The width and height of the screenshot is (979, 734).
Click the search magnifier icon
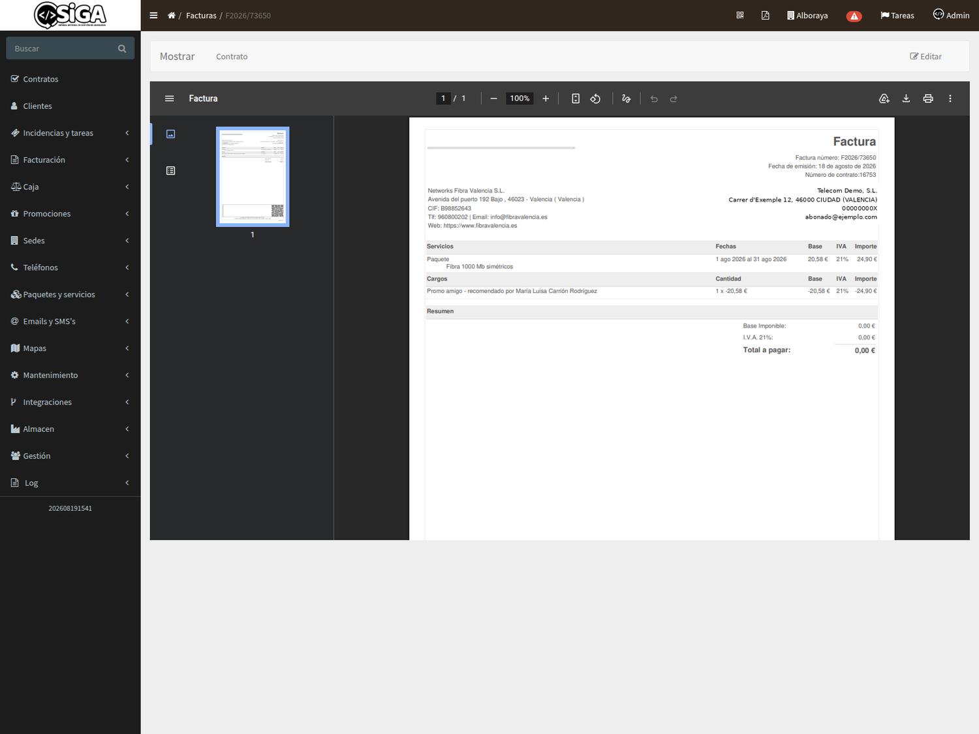(x=122, y=49)
